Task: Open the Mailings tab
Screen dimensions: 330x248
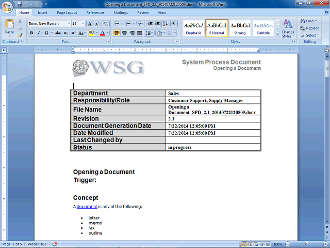Action: coord(121,12)
